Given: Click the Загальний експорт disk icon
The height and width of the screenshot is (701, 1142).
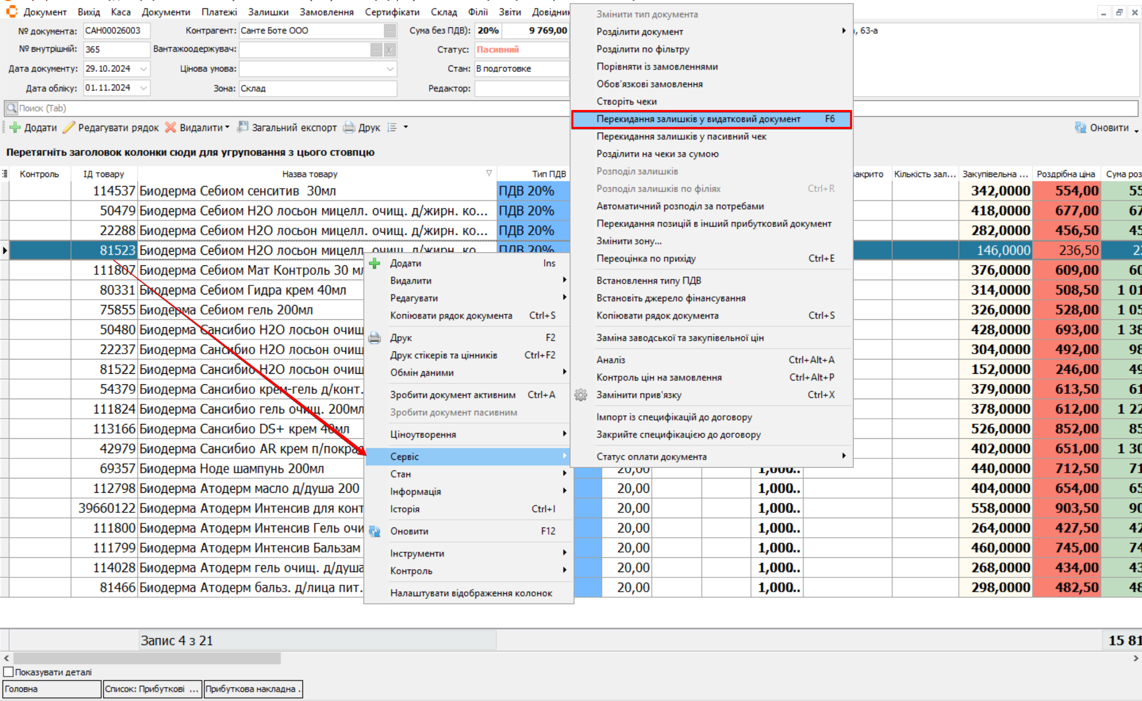Looking at the screenshot, I should (243, 127).
